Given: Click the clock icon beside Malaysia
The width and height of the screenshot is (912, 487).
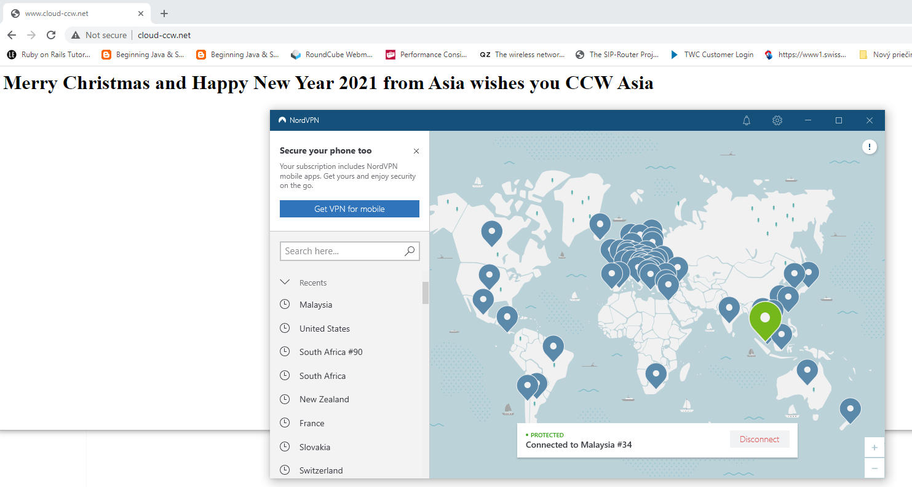Looking at the screenshot, I should tap(285, 304).
